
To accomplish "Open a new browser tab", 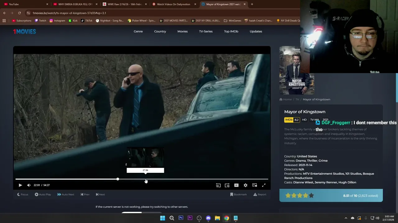I will [252, 4].
